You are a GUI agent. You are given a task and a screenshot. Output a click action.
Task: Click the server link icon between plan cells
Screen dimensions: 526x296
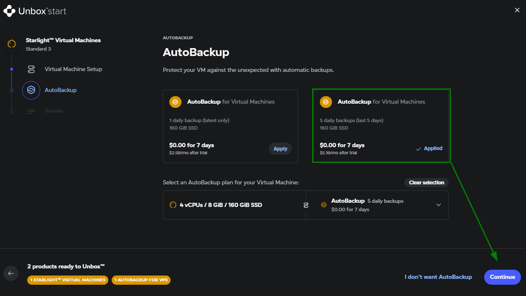point(306,205)
